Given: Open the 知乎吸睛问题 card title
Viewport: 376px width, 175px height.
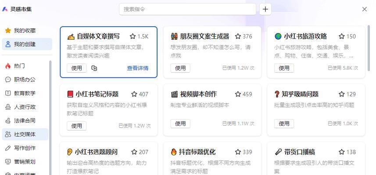Looking at the screenshot, I should pos(300,94).
